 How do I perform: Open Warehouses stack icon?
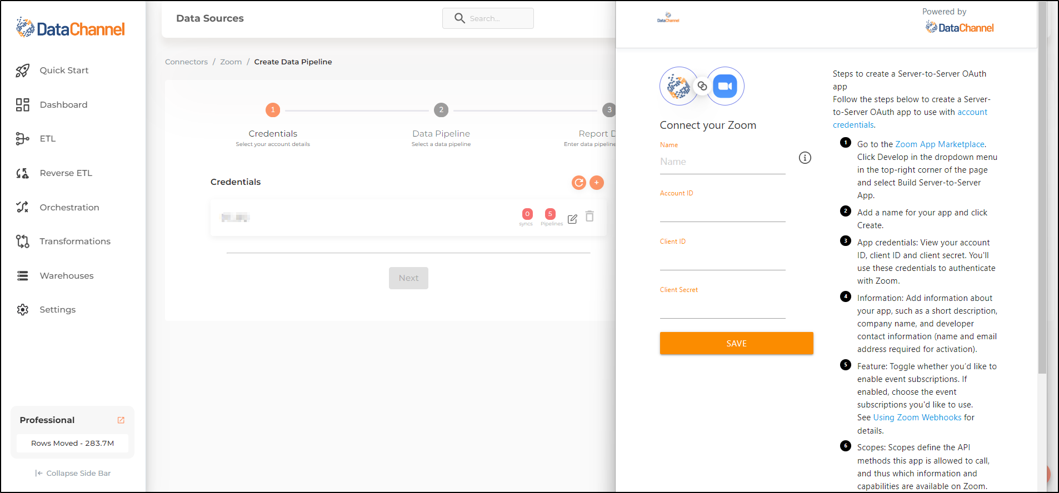point(22,276)
